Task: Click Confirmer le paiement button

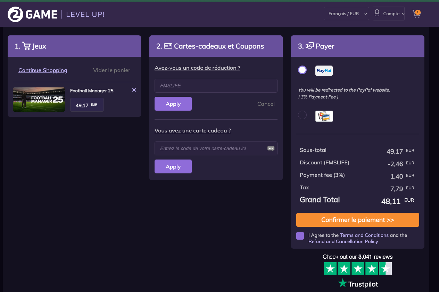Action: (x=358, y=220)
